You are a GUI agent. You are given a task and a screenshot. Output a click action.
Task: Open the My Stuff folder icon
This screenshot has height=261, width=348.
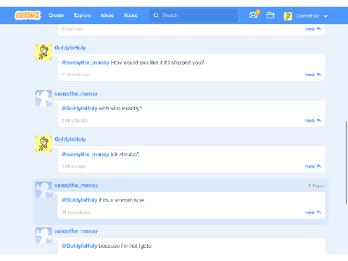tap(270, 15)
